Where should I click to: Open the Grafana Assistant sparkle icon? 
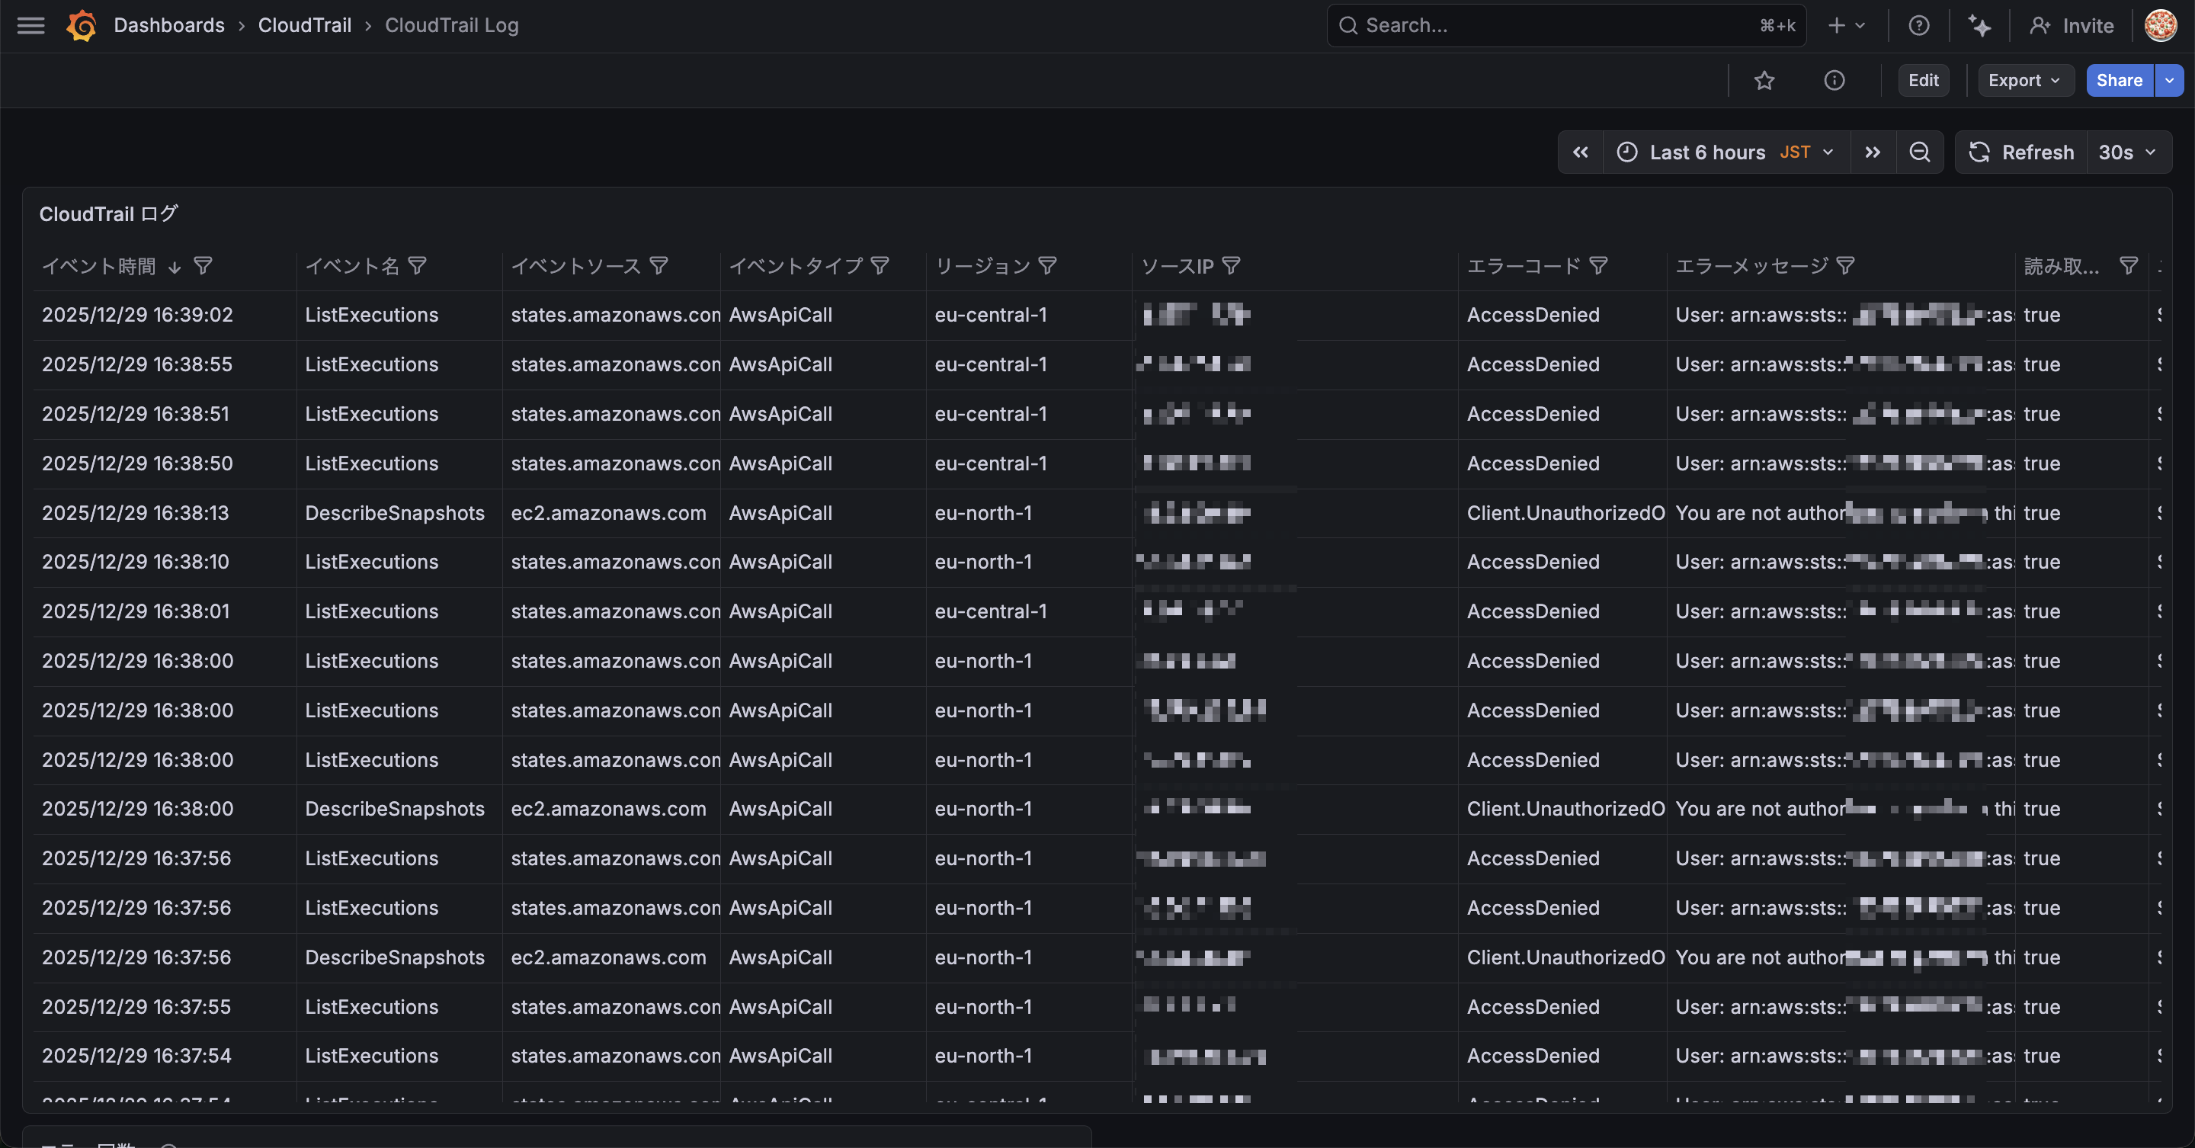(x=1979, y=26)
